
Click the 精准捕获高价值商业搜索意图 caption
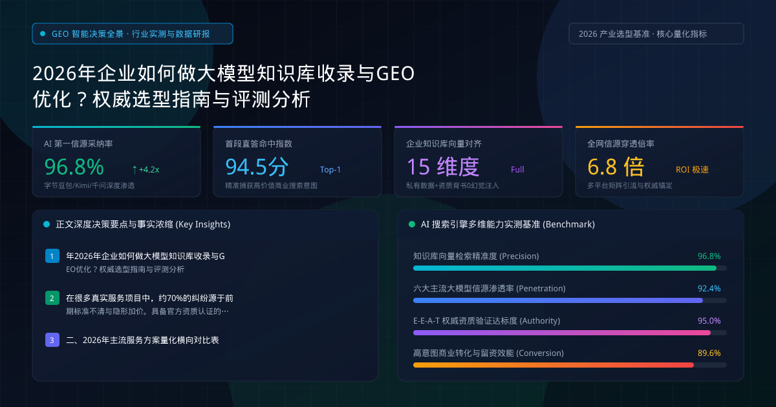(x=271, y=185)
